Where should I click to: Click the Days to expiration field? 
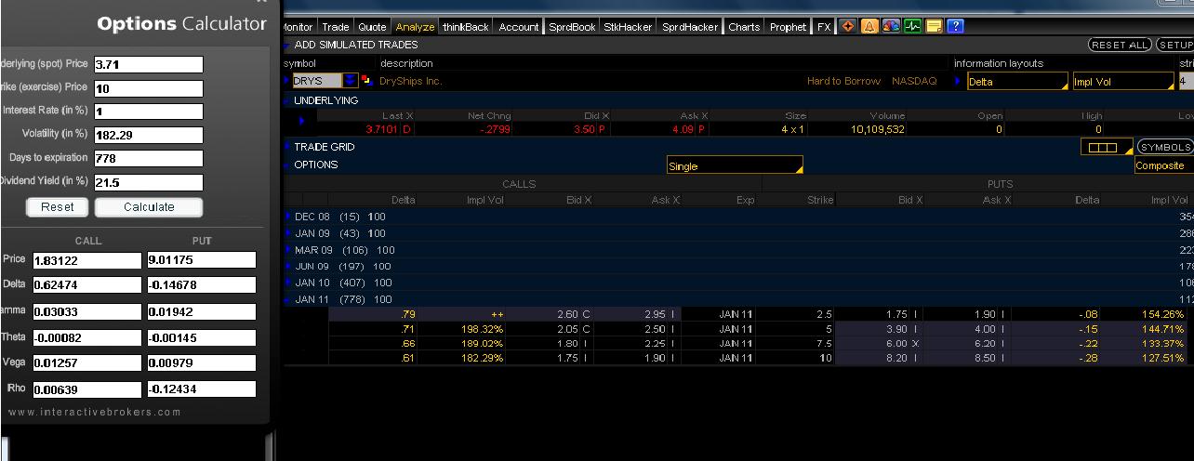pos(148,158)
